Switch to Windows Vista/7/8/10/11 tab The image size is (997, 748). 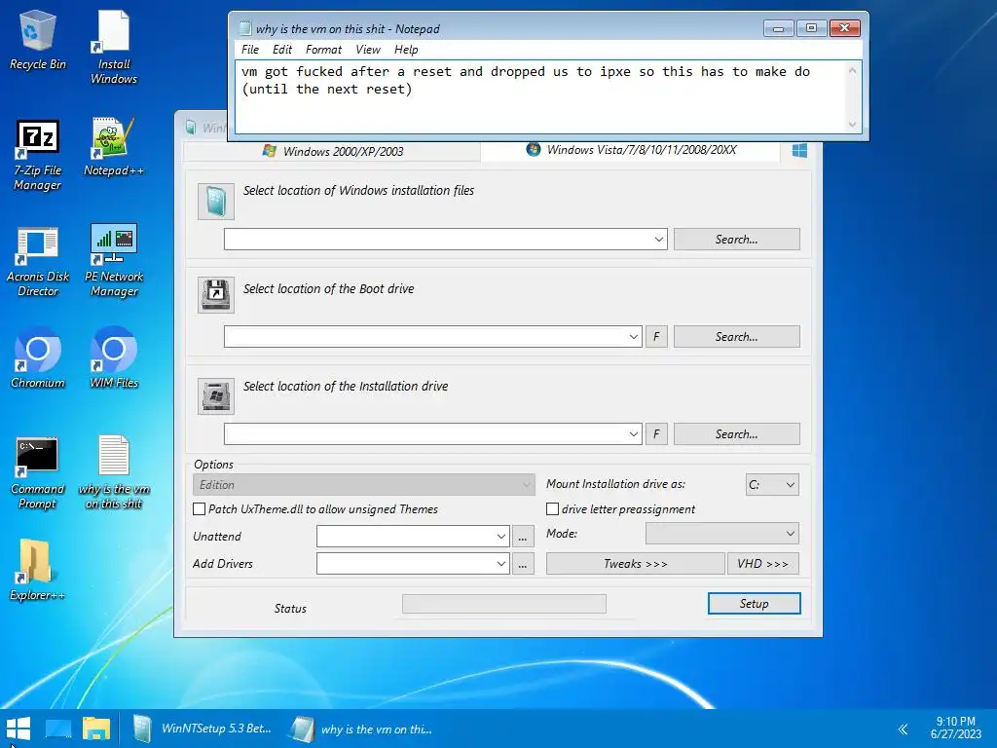(x=631, y=150)
